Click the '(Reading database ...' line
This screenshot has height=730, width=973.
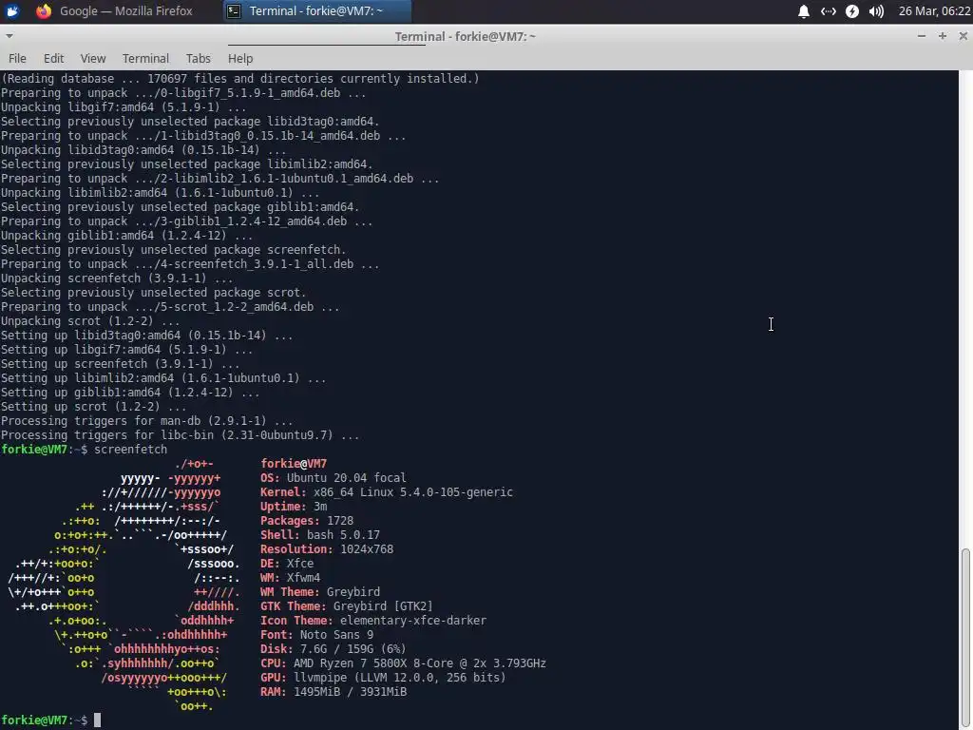pos(239,79)
